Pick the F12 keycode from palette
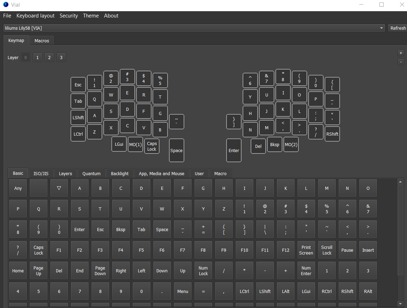Screen dimensions: 407x308 (286, 250)
